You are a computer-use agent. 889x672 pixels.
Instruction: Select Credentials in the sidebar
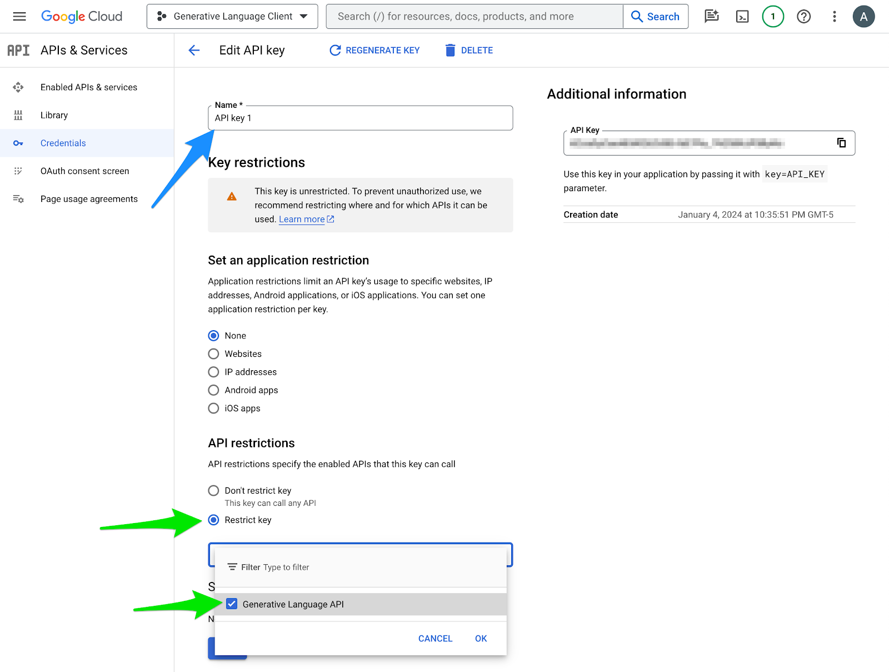pos(87,143)
